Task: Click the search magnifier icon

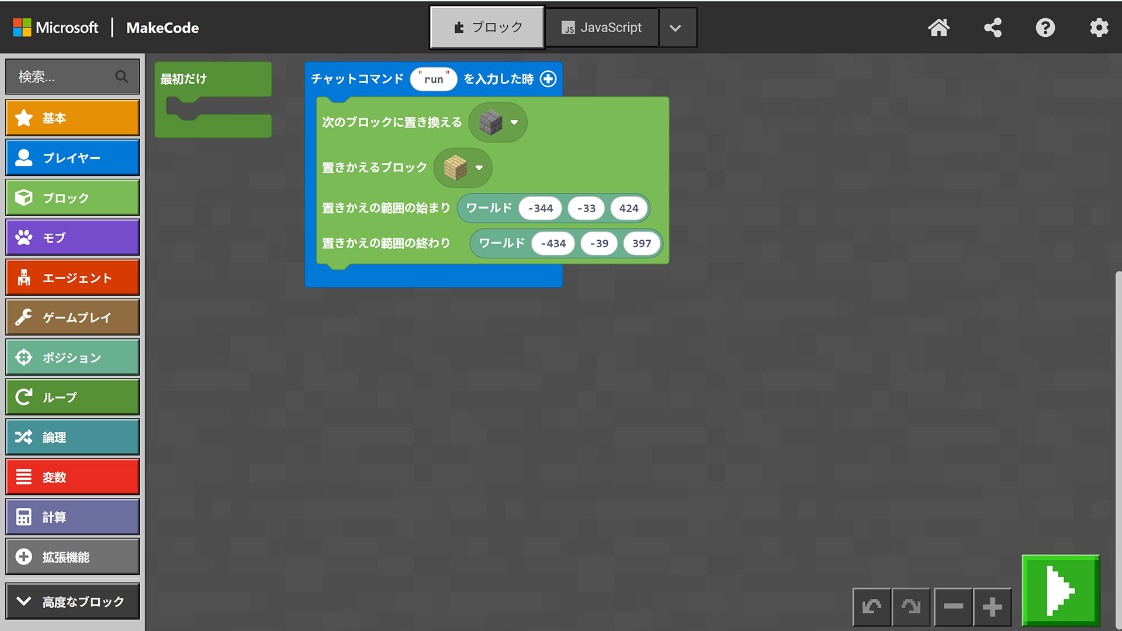Action: pos(122,77)
